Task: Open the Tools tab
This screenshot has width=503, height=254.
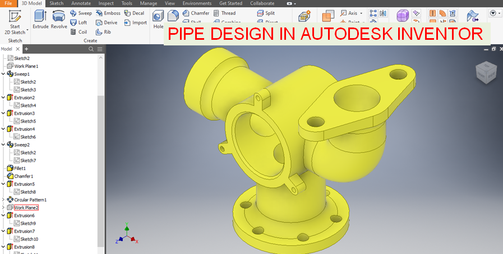Action: coord(127,3)
